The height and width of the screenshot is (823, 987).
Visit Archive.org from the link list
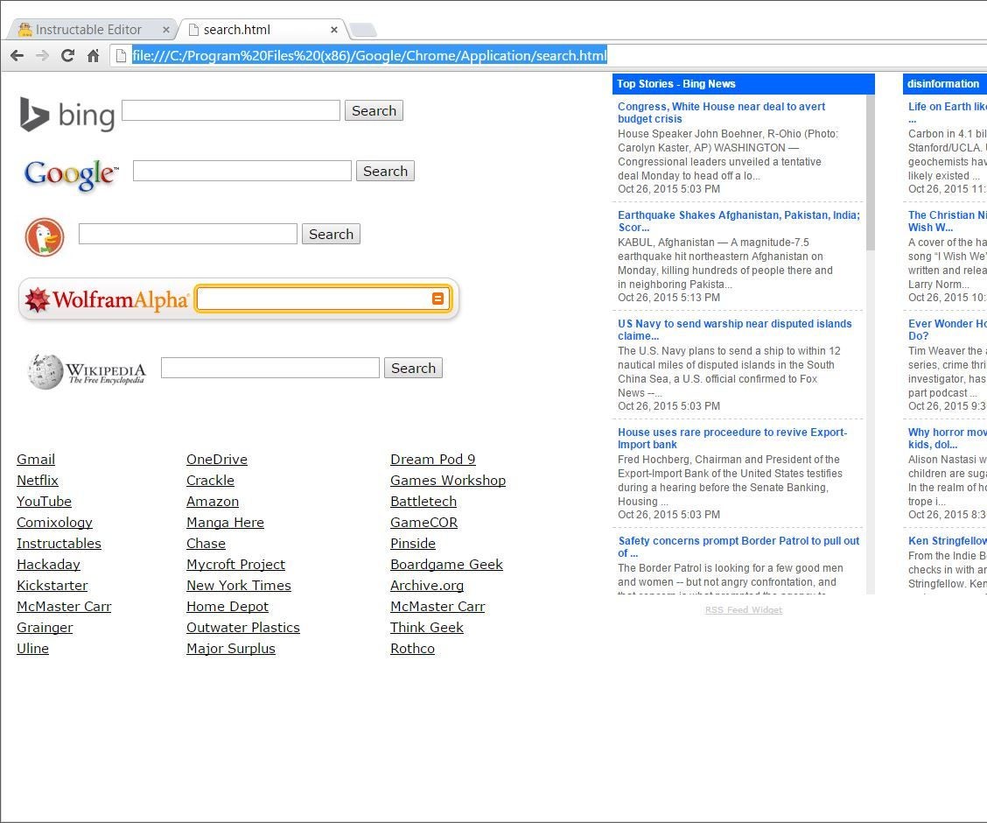427,585
